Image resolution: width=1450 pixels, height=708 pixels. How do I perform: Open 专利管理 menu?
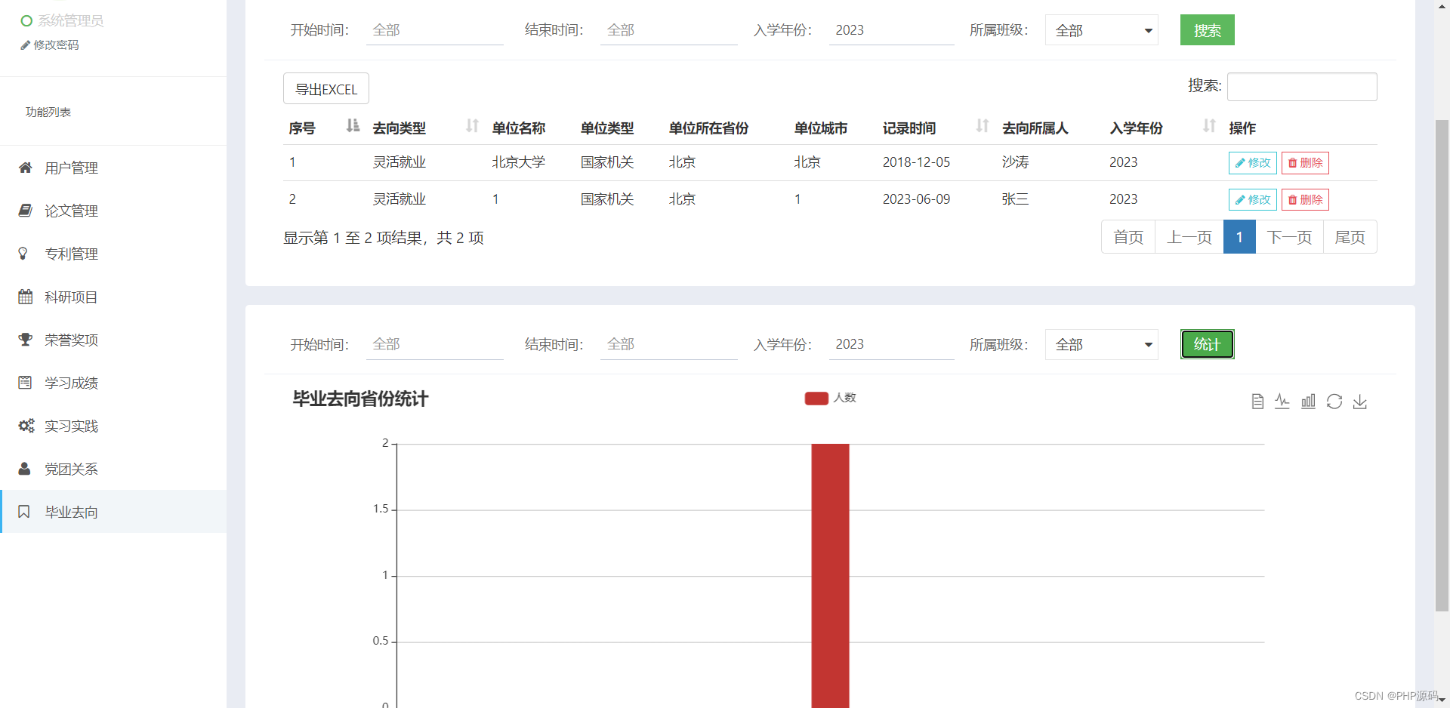(113, 254)
